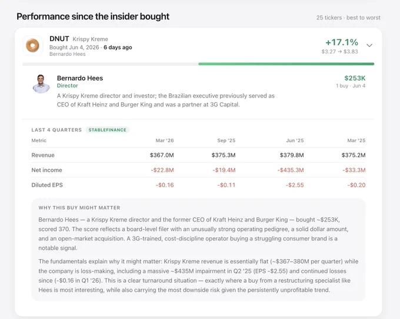Viewport: 400px width, 319px height.
Task: Click the DNUT ticker symbol
Action: 59,39
